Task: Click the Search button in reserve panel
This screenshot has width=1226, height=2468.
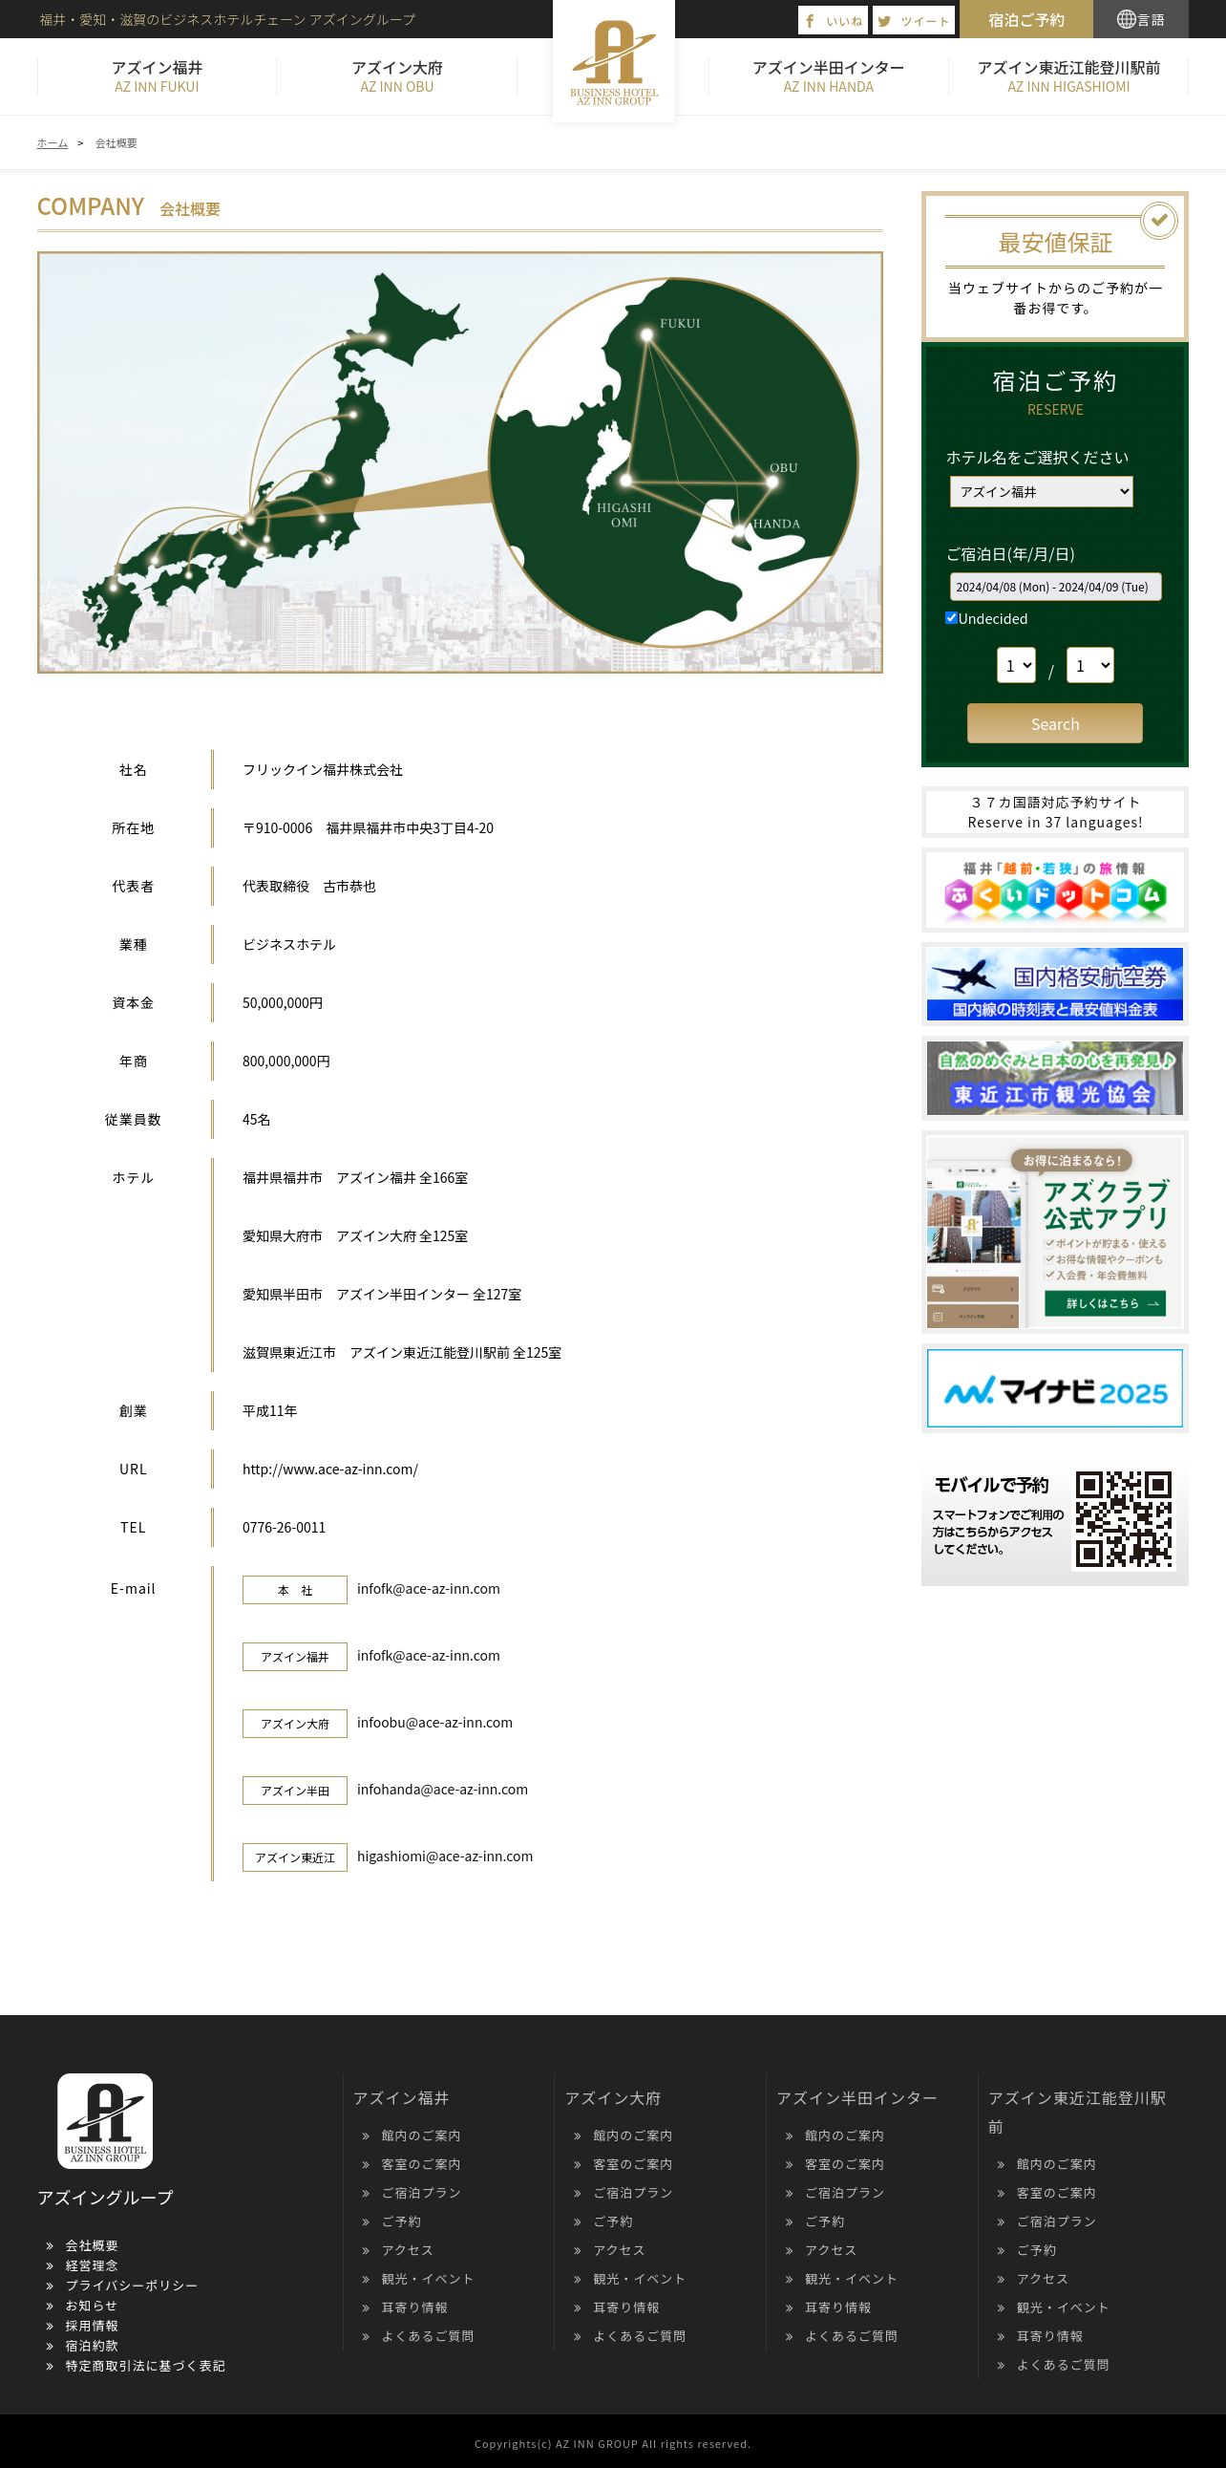Action: click(x=1055, y=723)
